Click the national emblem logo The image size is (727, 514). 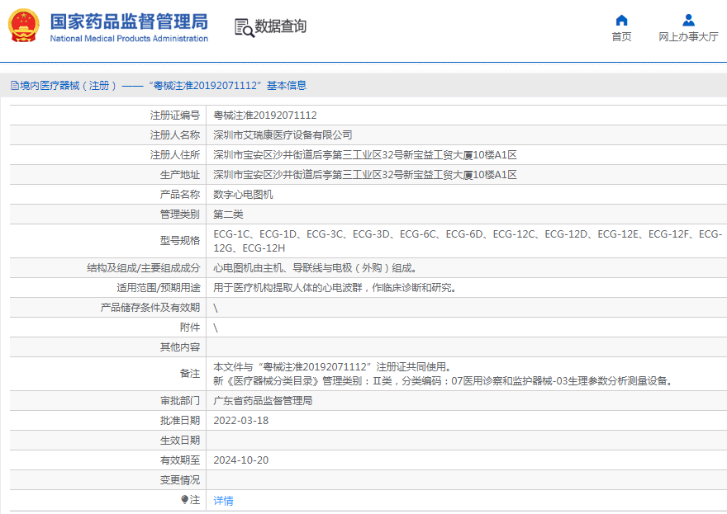tap(24, 27)
